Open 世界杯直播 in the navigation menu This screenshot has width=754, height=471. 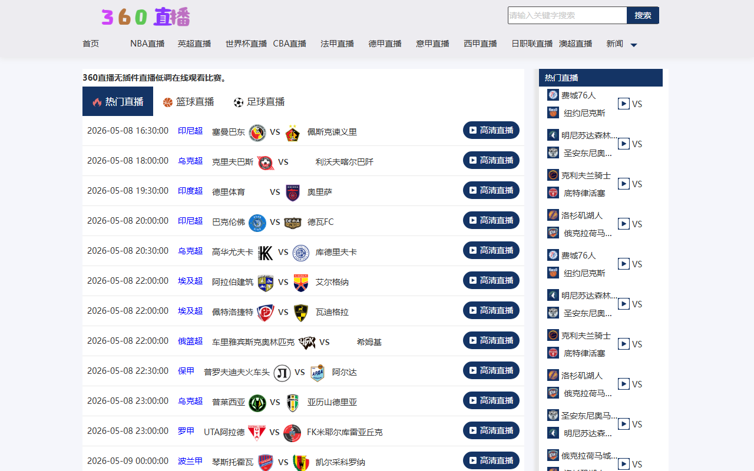coord(246,44)
